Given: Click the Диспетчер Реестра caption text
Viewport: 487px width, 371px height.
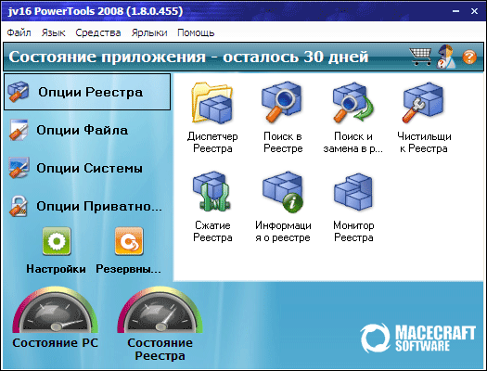Looking at the screenshot, I should click(x=212, y=143).
